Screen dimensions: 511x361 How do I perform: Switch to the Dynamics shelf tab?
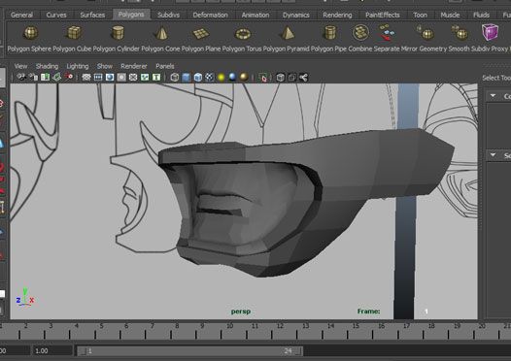click(296, 15)
